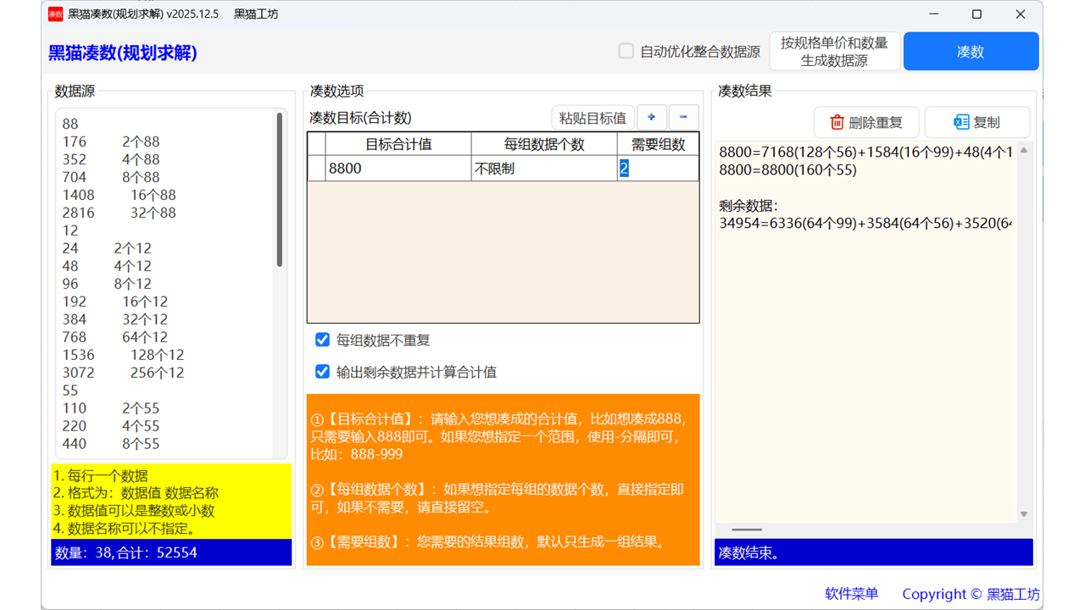Click 按规格单价和数量生成数据源 button

pos(834,51)
